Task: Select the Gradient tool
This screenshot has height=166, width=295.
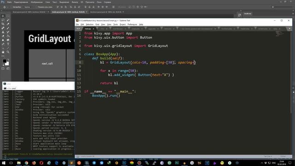Action: click(x=8, y=36)
